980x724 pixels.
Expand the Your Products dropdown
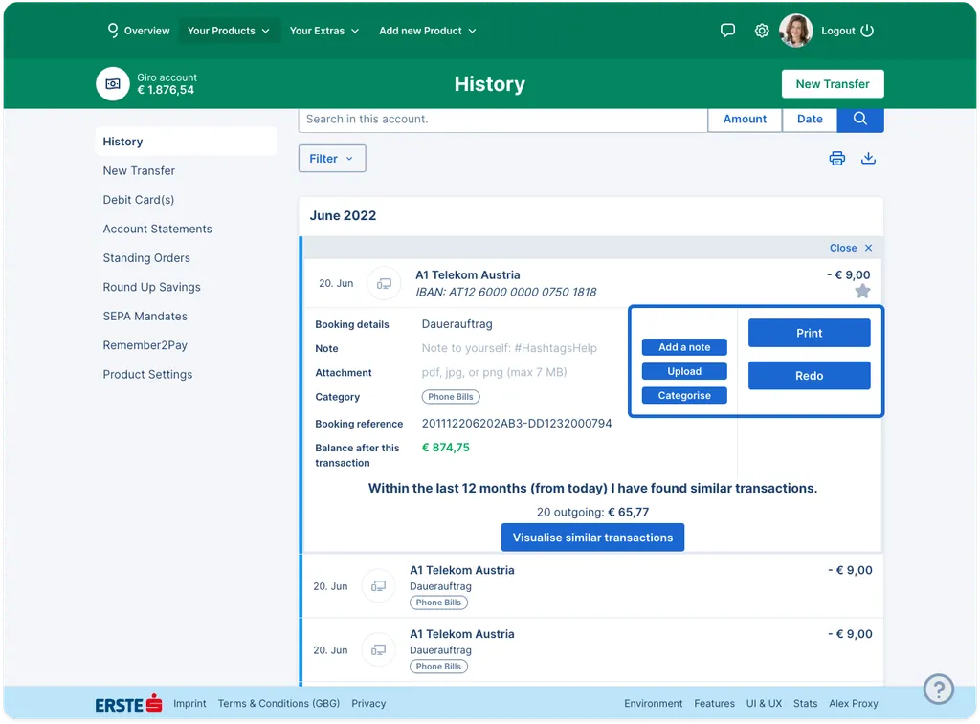coord(228,31)
